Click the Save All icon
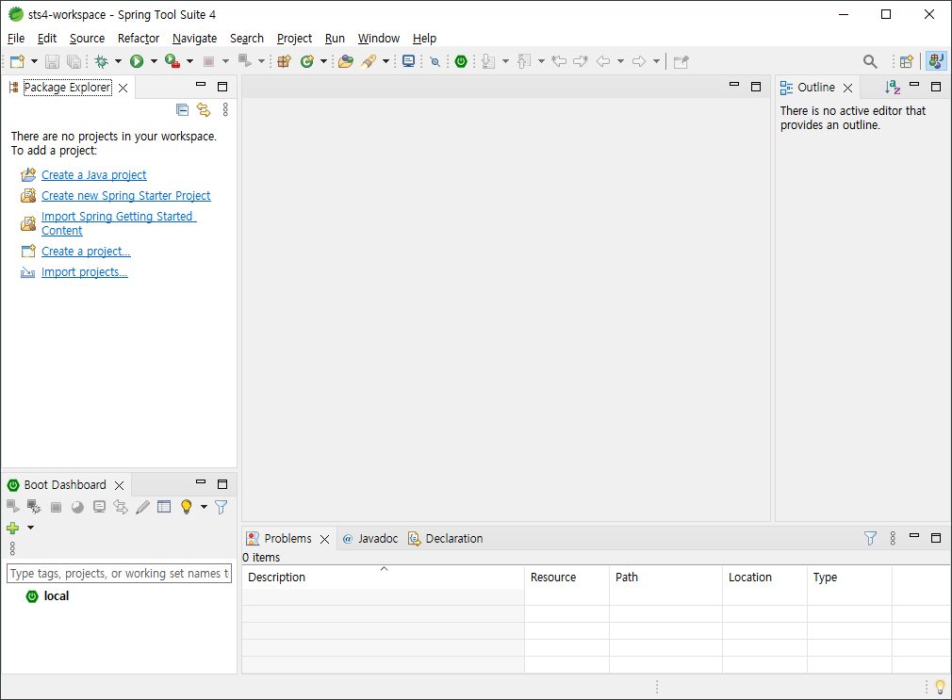The width and height of the screenshot is (952, 700). click(x=74, y=61)
